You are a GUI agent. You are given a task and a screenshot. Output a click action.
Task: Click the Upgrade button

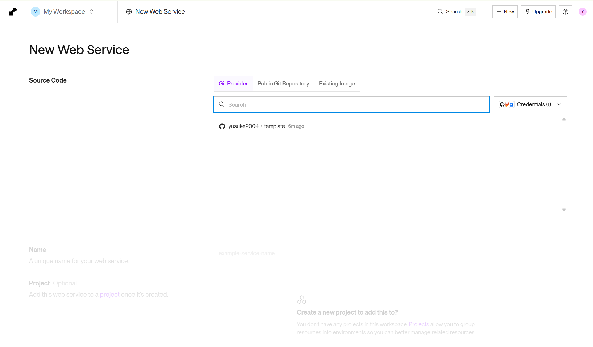(x=538, y=12)
